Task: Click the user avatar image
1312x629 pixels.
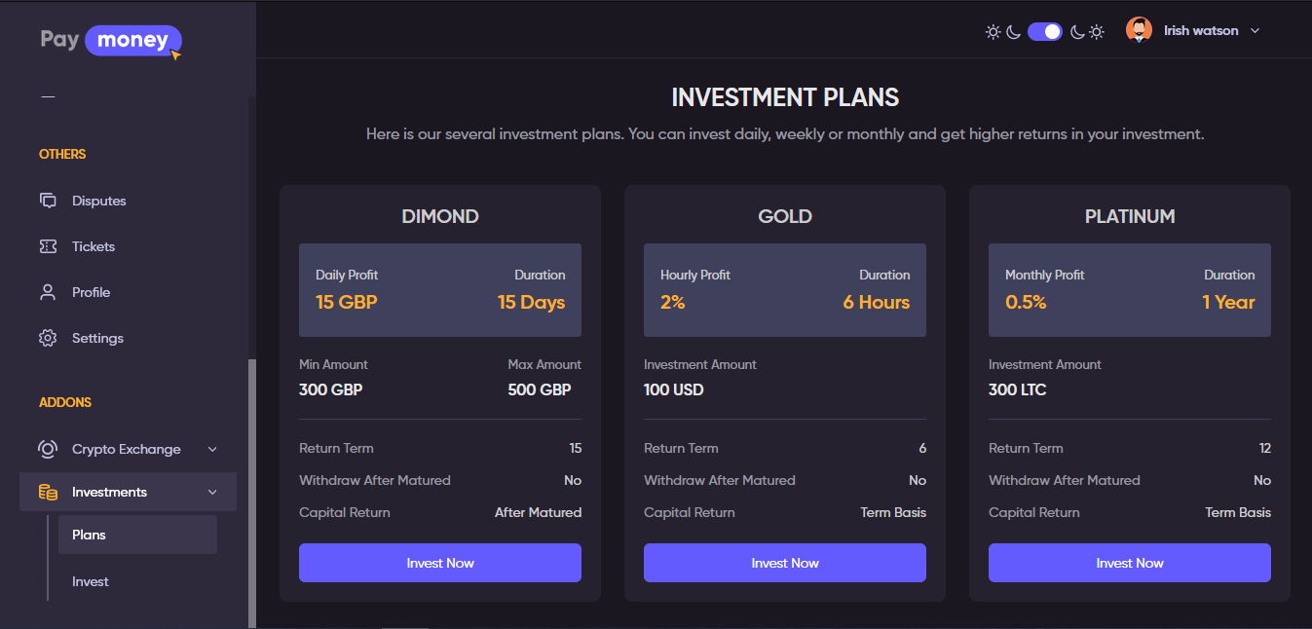Action: point(1139,30)
